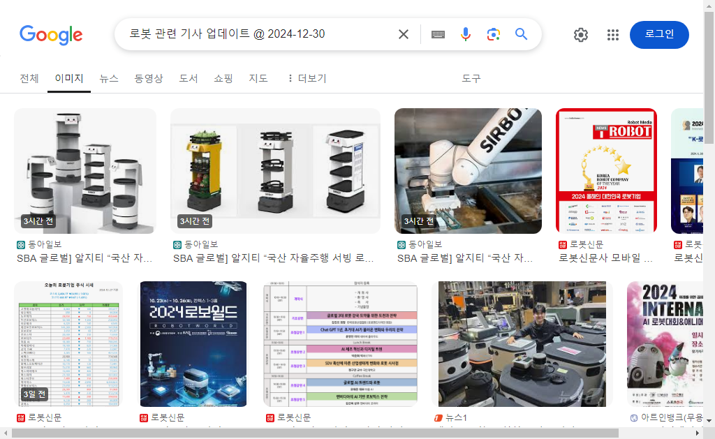
Task: Click the 3일 전 badge on stock table
Action: pos(35,394)
